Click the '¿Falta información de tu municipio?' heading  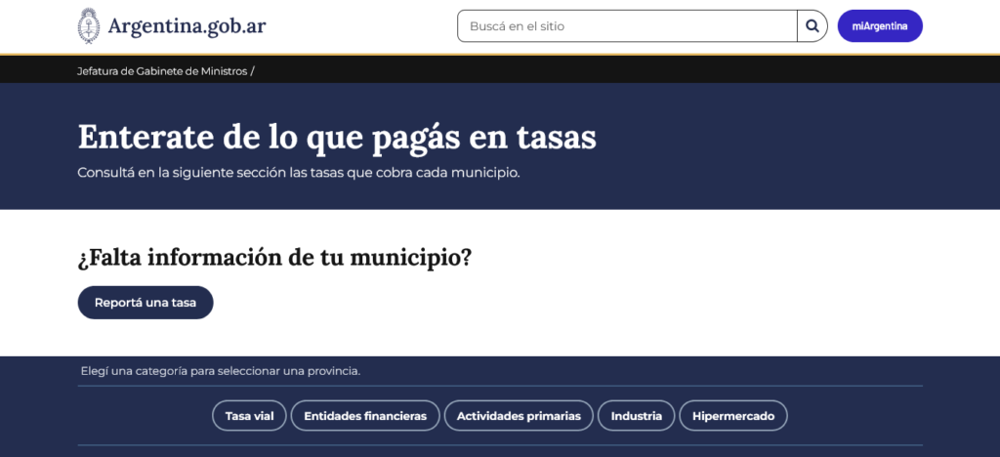pyautogui.click(x=274, y=258)
